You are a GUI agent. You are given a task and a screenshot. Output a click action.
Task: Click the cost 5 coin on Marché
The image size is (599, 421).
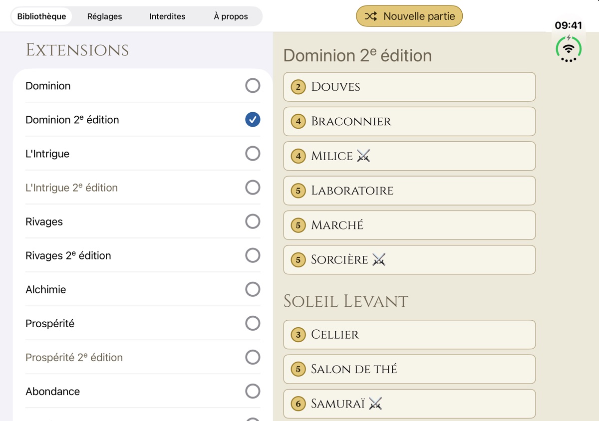[299, 225]
